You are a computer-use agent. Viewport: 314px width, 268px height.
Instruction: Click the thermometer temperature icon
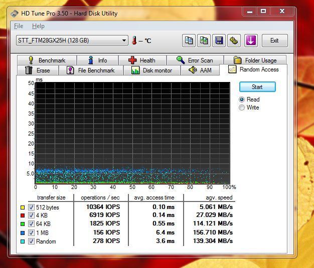[x=134, y=40]
